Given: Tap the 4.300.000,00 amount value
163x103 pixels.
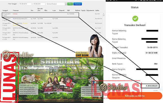Looking at the screenshot, I should point(152,86).
